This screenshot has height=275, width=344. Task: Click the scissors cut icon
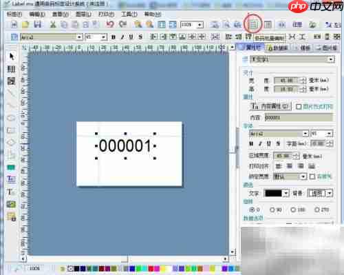tap(53, 24)
